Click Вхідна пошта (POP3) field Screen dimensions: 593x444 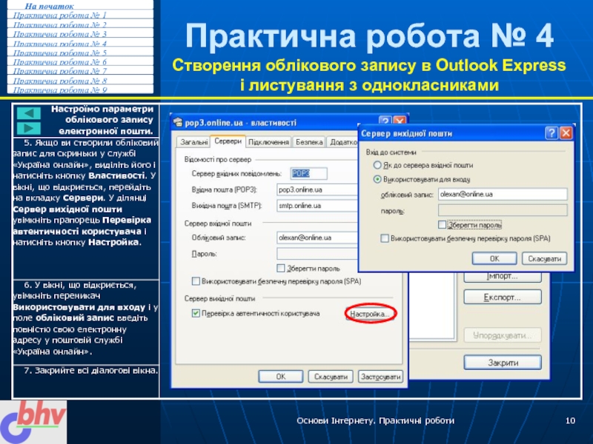[x=317, y=189]
